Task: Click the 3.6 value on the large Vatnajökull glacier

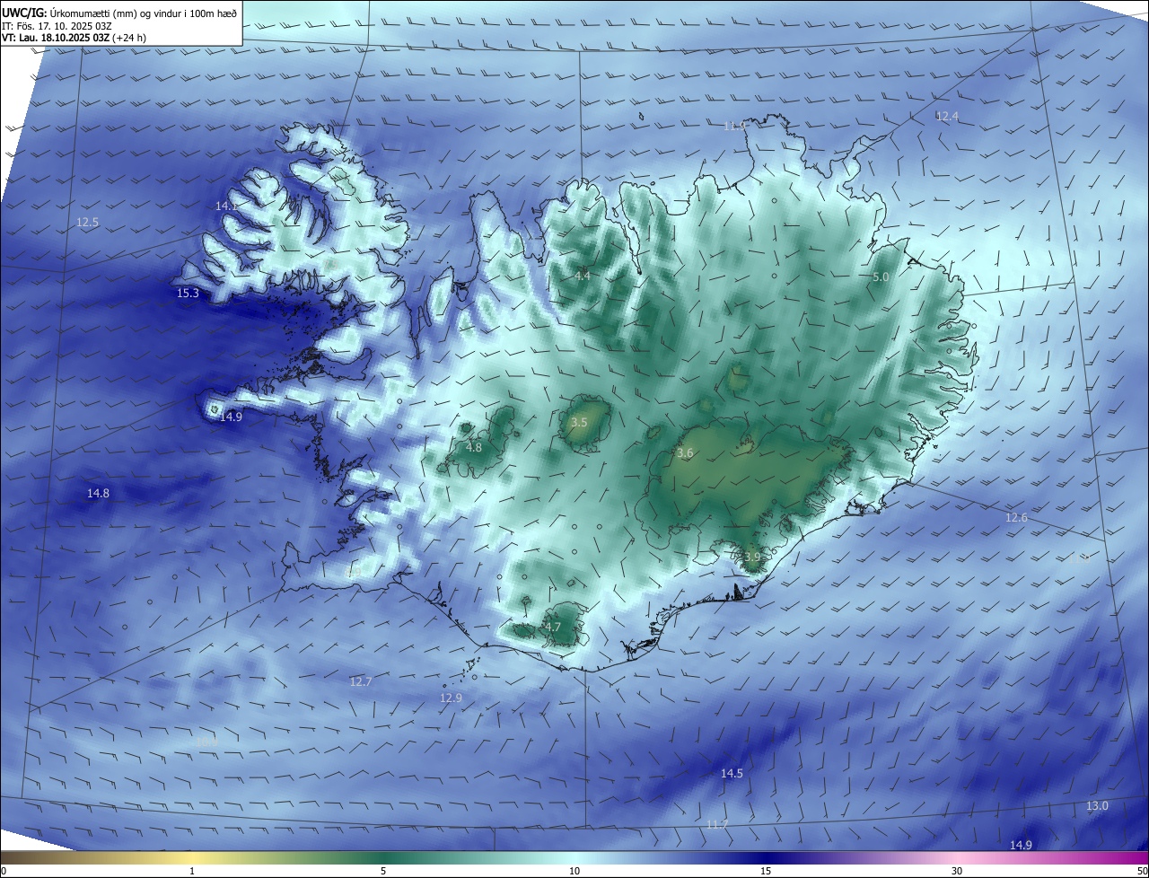Action: [685, 453]
